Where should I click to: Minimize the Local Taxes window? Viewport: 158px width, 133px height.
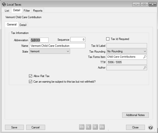point(136,5)
